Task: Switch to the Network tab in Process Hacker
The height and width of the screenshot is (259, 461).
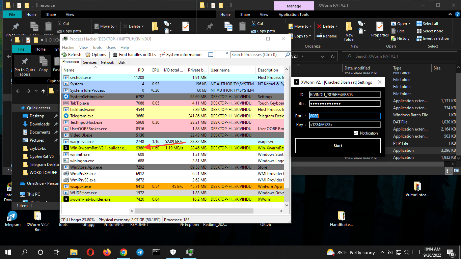Action: click(107, 62)
